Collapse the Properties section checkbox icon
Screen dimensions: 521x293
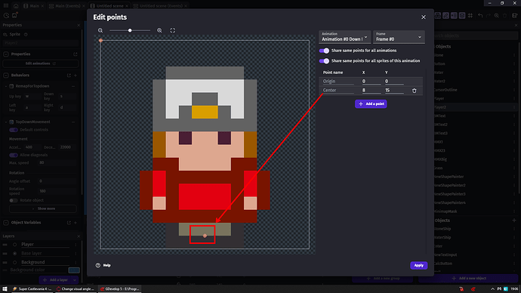pos(6,54)
